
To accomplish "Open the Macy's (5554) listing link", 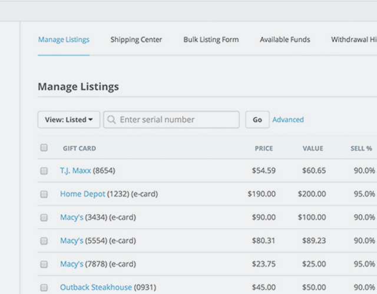I will (x=72, y=240).
